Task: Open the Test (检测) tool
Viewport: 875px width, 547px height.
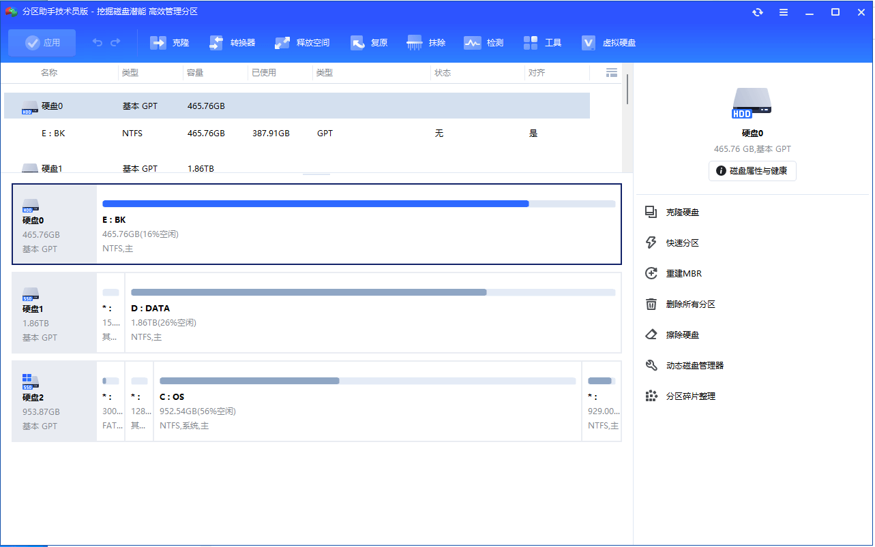Action: tap(473, 43)
